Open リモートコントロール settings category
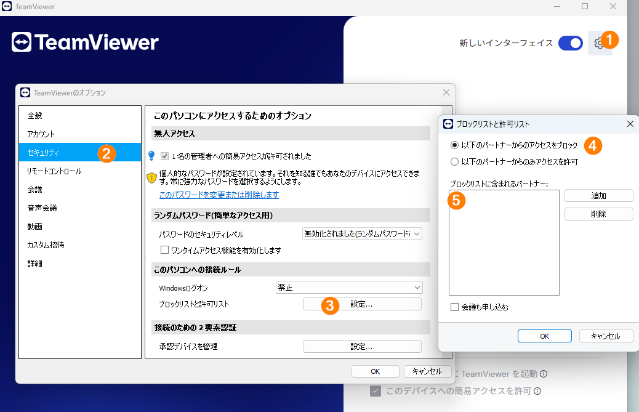639x412 pixels. click(x=80, y=171)
